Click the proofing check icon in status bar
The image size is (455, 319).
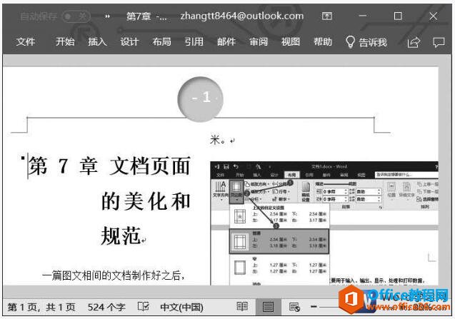144,307
